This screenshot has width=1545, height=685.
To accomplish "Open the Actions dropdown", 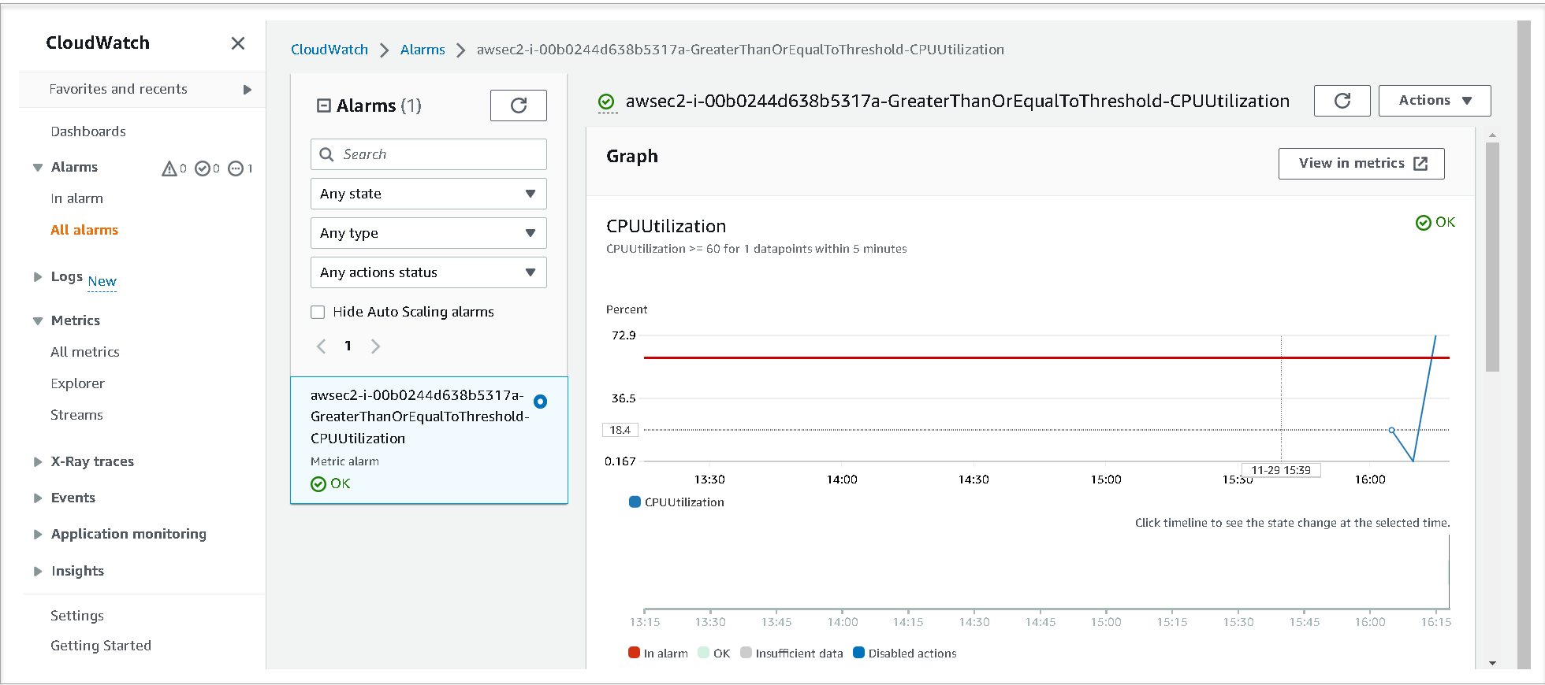I will [1435, 101].
